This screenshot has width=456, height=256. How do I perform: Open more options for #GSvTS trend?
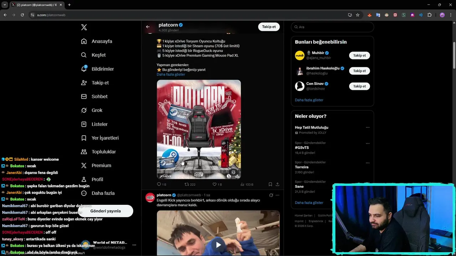coord(368,143)
